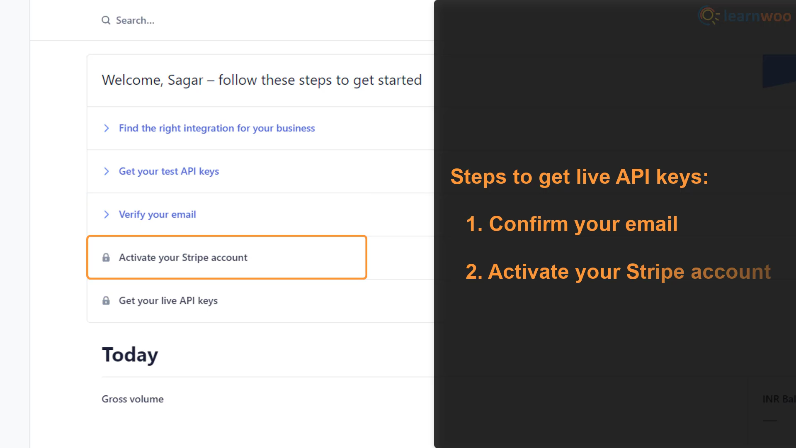Expand Get your test API keys chevron

click(107, 171)
